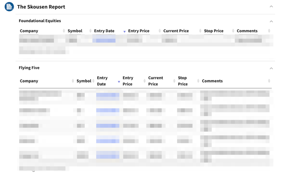Sort Foundational Equities by Company sort icon
The height and width of the screenshot is (178, 281).
point(64,31)
